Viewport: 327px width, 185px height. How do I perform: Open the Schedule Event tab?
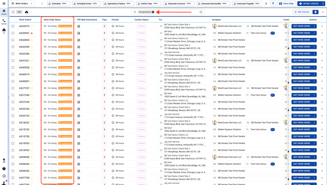click(86, 3)
